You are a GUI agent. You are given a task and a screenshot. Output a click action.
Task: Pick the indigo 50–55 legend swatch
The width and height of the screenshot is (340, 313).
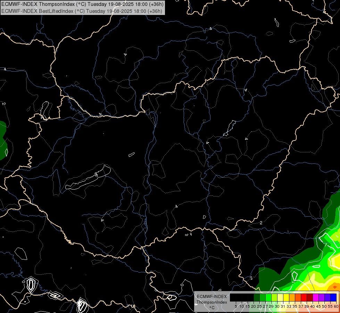[x=327, y=297]
